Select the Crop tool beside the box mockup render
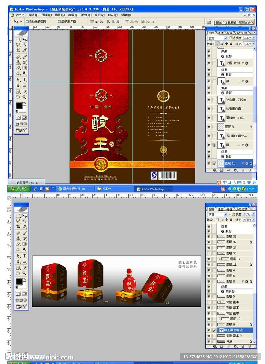This screenshot has height=364, width=265. pyautogui.click(x=18, y=227)
